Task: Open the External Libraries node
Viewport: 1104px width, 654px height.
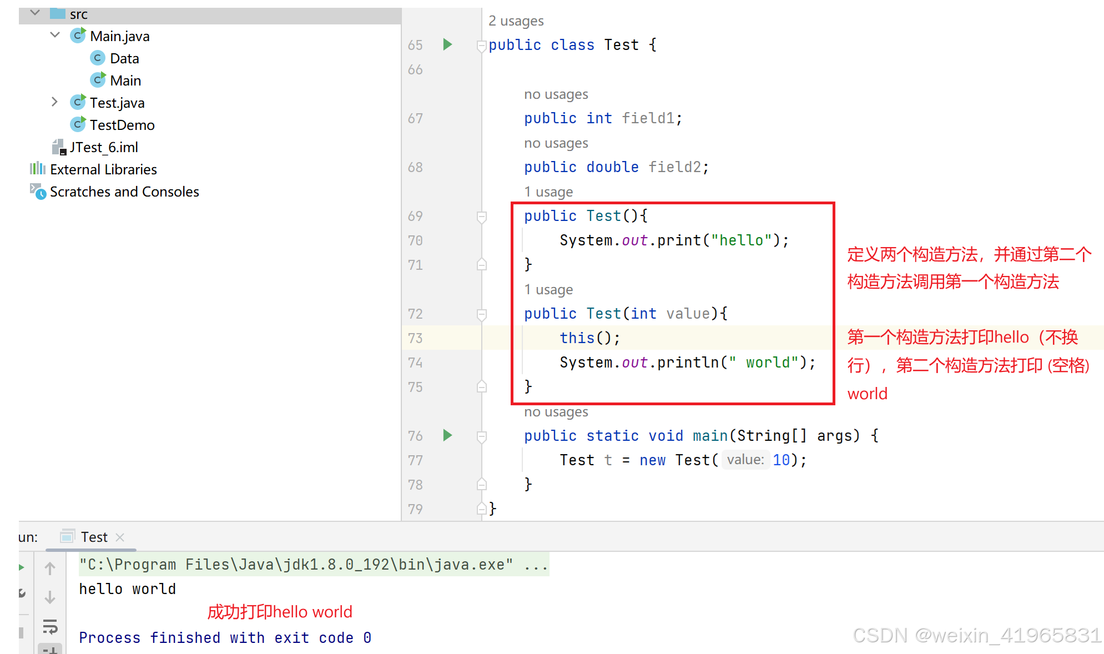Action: 103,169
